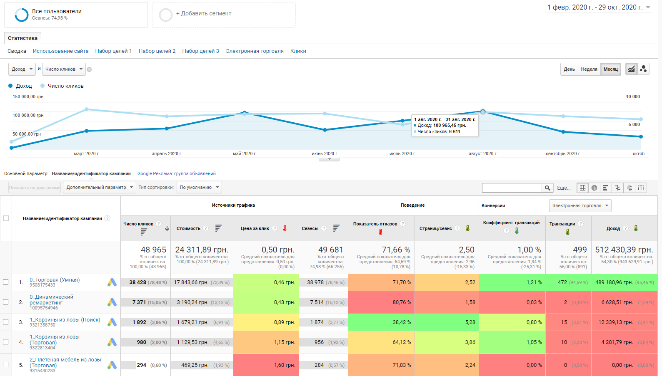The image size is (662, 376).
Task: Select line chart display icon
Action: [x=632, y=69]
